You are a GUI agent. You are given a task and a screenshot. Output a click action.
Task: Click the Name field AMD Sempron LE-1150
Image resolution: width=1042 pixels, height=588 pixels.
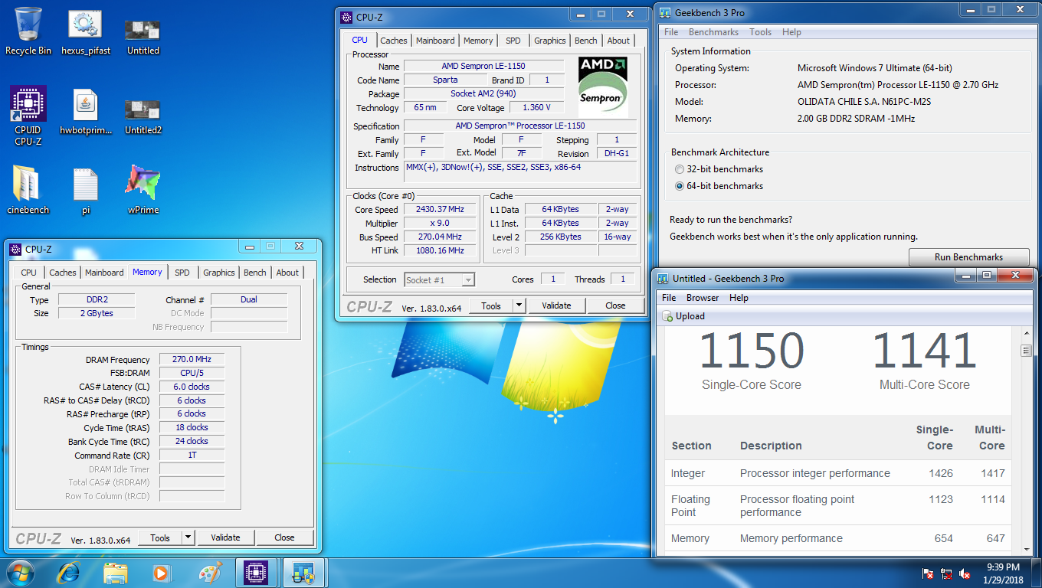pos(483,66)
